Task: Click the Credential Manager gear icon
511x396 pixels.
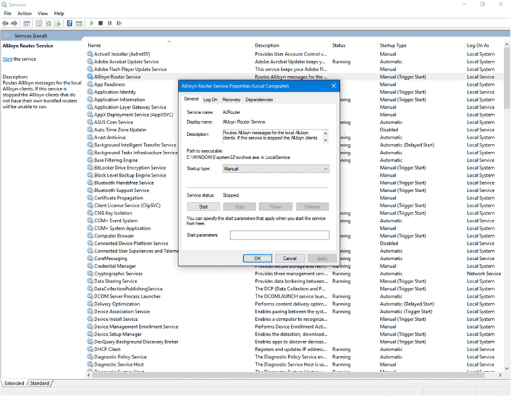Action: (x=90, y=266)
